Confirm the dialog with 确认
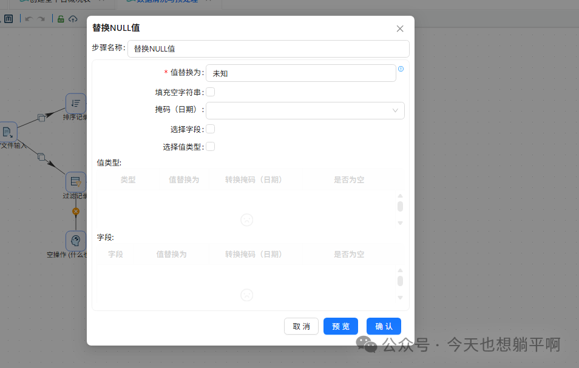The height and width of the screenshot is (368, 579). click(x=384, y=326)
